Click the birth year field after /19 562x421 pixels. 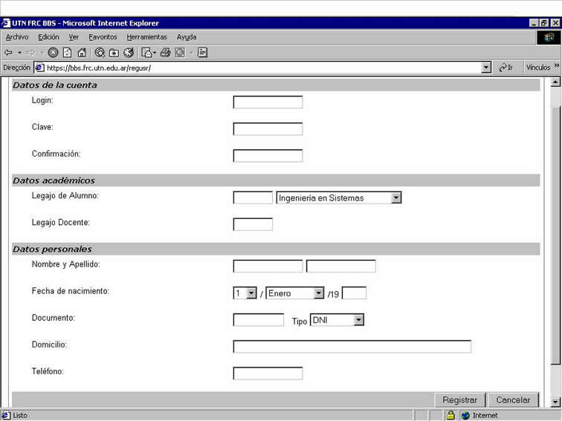(354, 293)
